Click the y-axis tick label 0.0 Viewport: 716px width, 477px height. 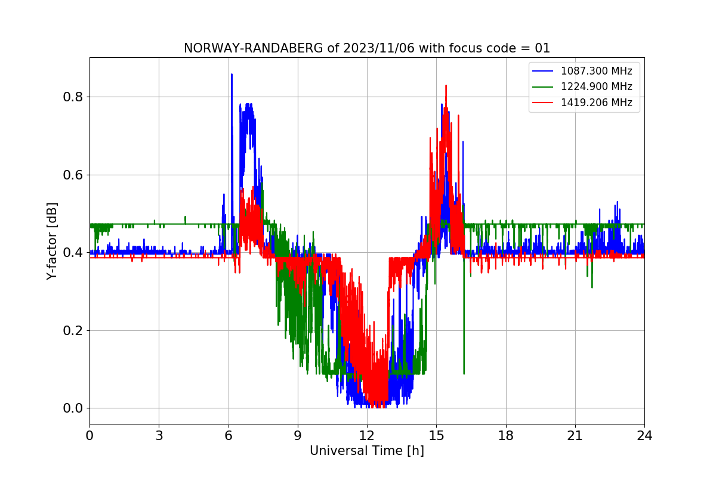[x=73, y=408]
